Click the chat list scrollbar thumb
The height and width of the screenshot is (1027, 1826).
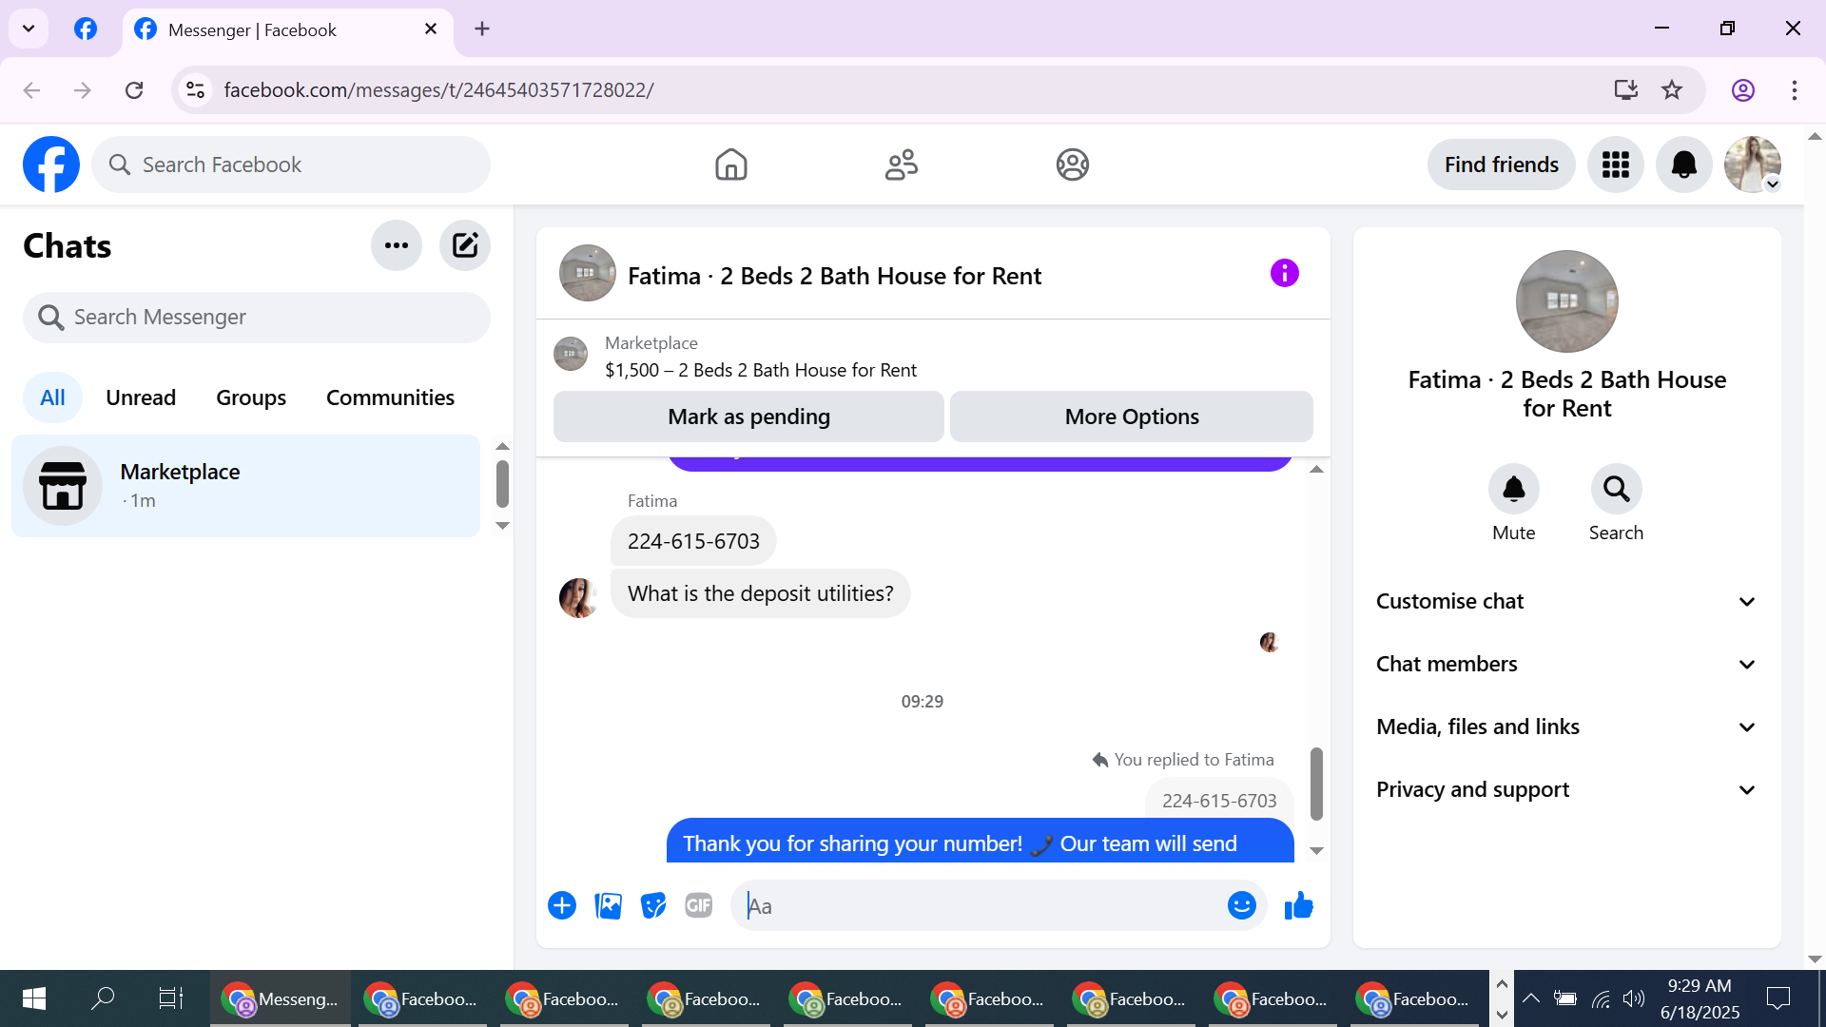click(x=502, y=484)
